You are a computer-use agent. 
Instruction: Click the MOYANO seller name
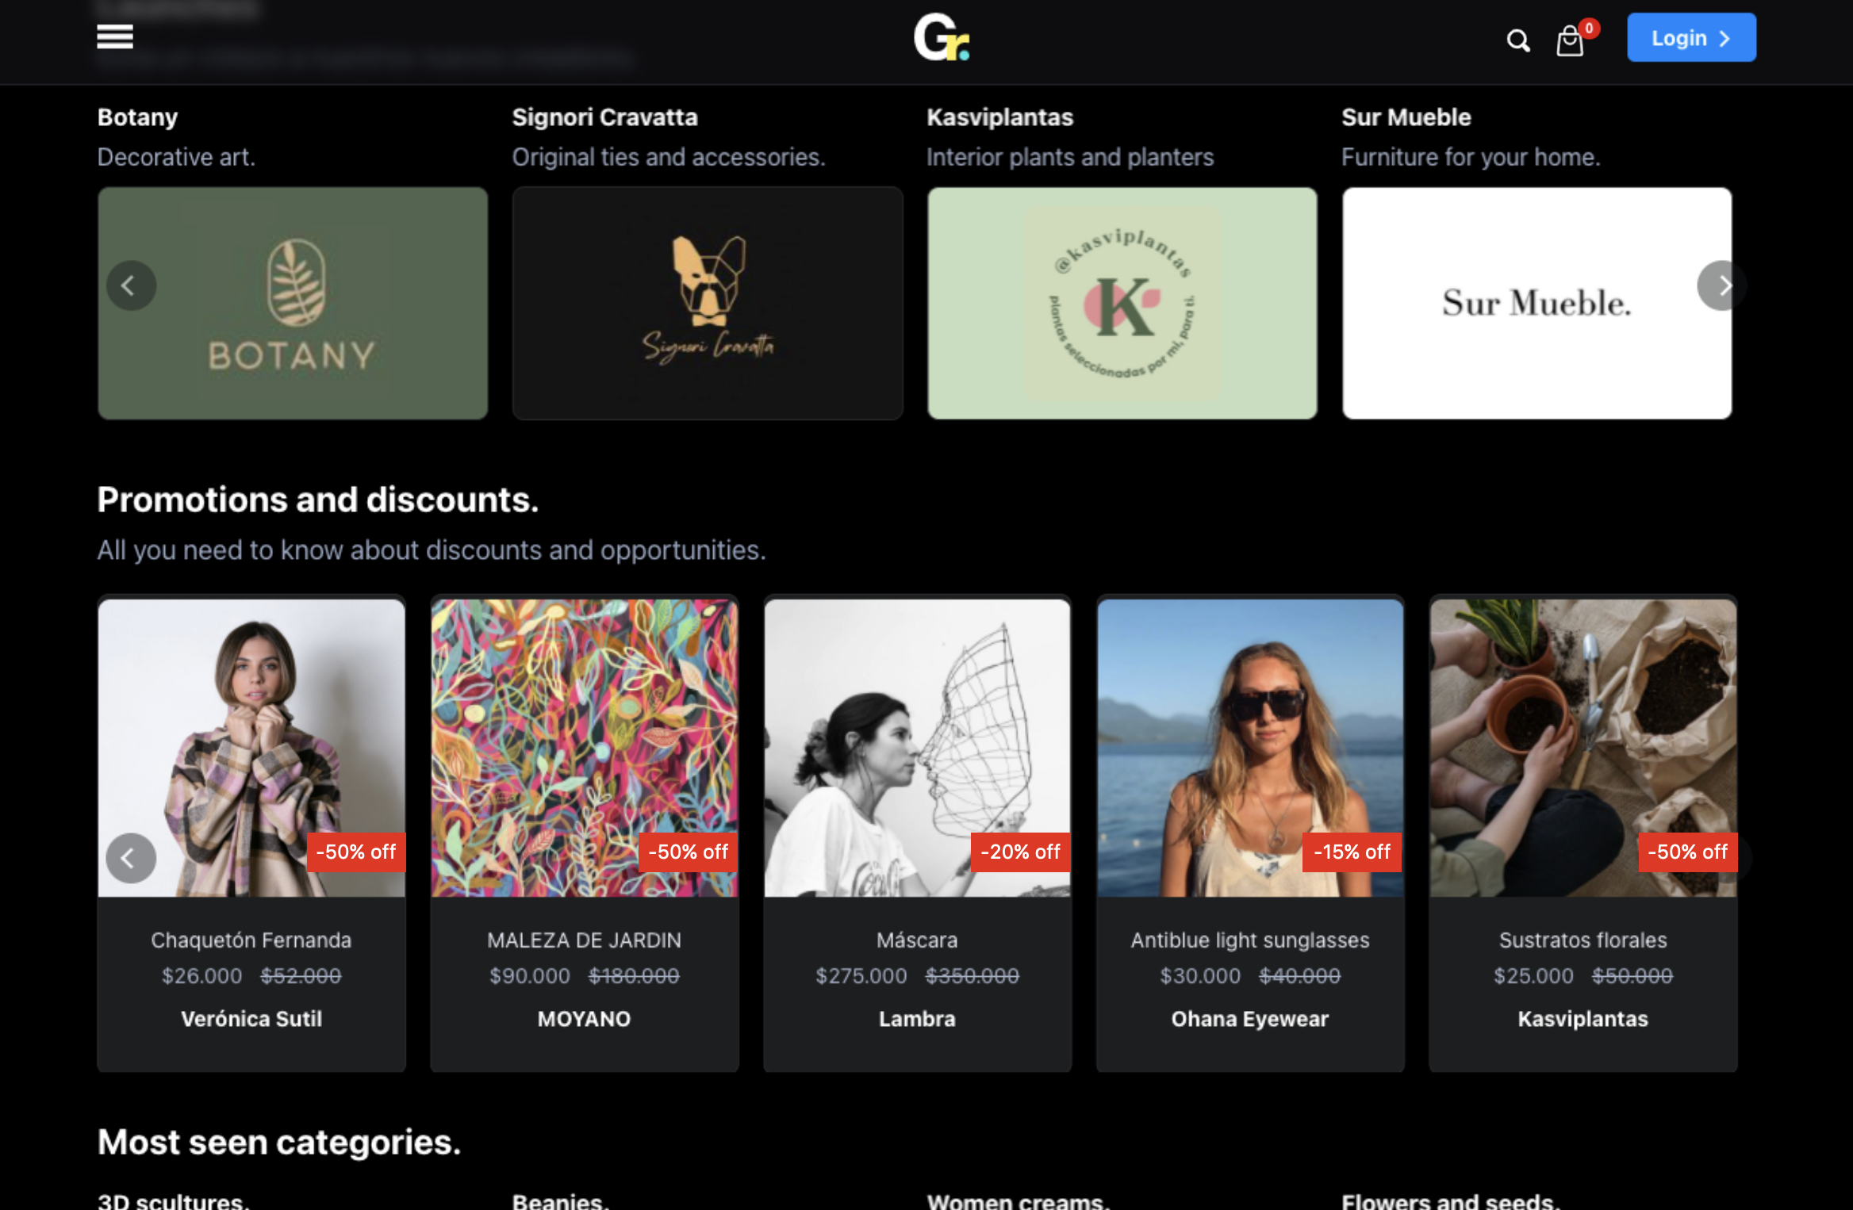pos(585,1019)
